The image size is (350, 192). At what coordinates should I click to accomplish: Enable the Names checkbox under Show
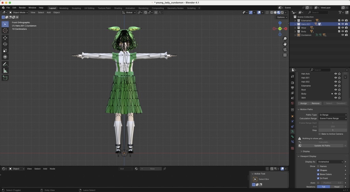point(318,166)
